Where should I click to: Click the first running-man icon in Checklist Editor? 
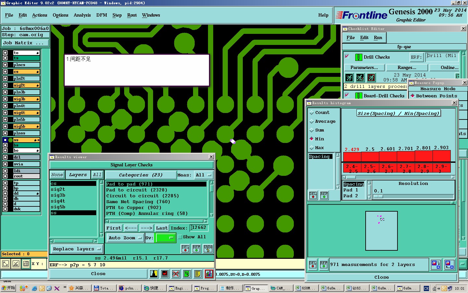point(349,77)
